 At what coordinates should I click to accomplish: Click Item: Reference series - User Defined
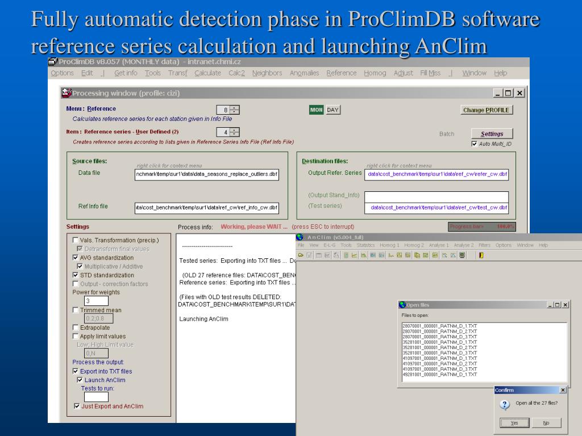pos(123,132)
